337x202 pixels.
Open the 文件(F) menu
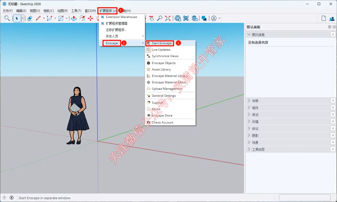7,11
